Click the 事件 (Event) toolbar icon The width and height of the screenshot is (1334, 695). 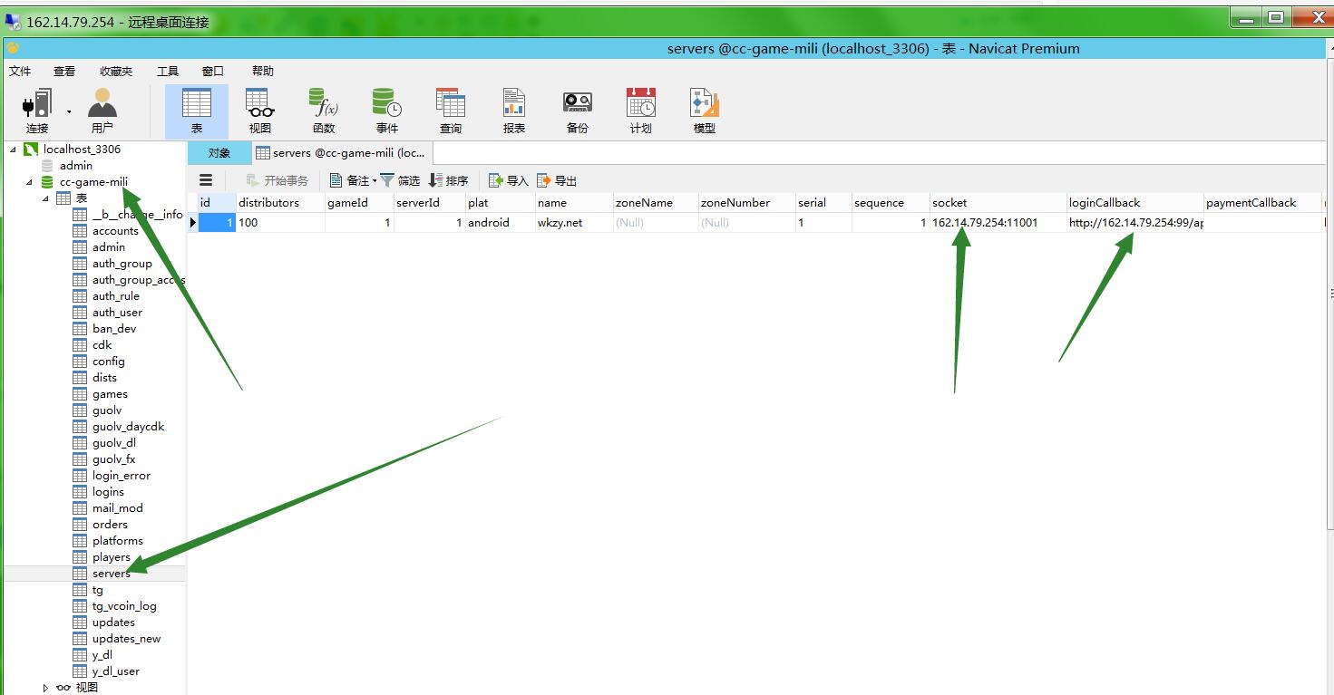[x=387, y=110]
